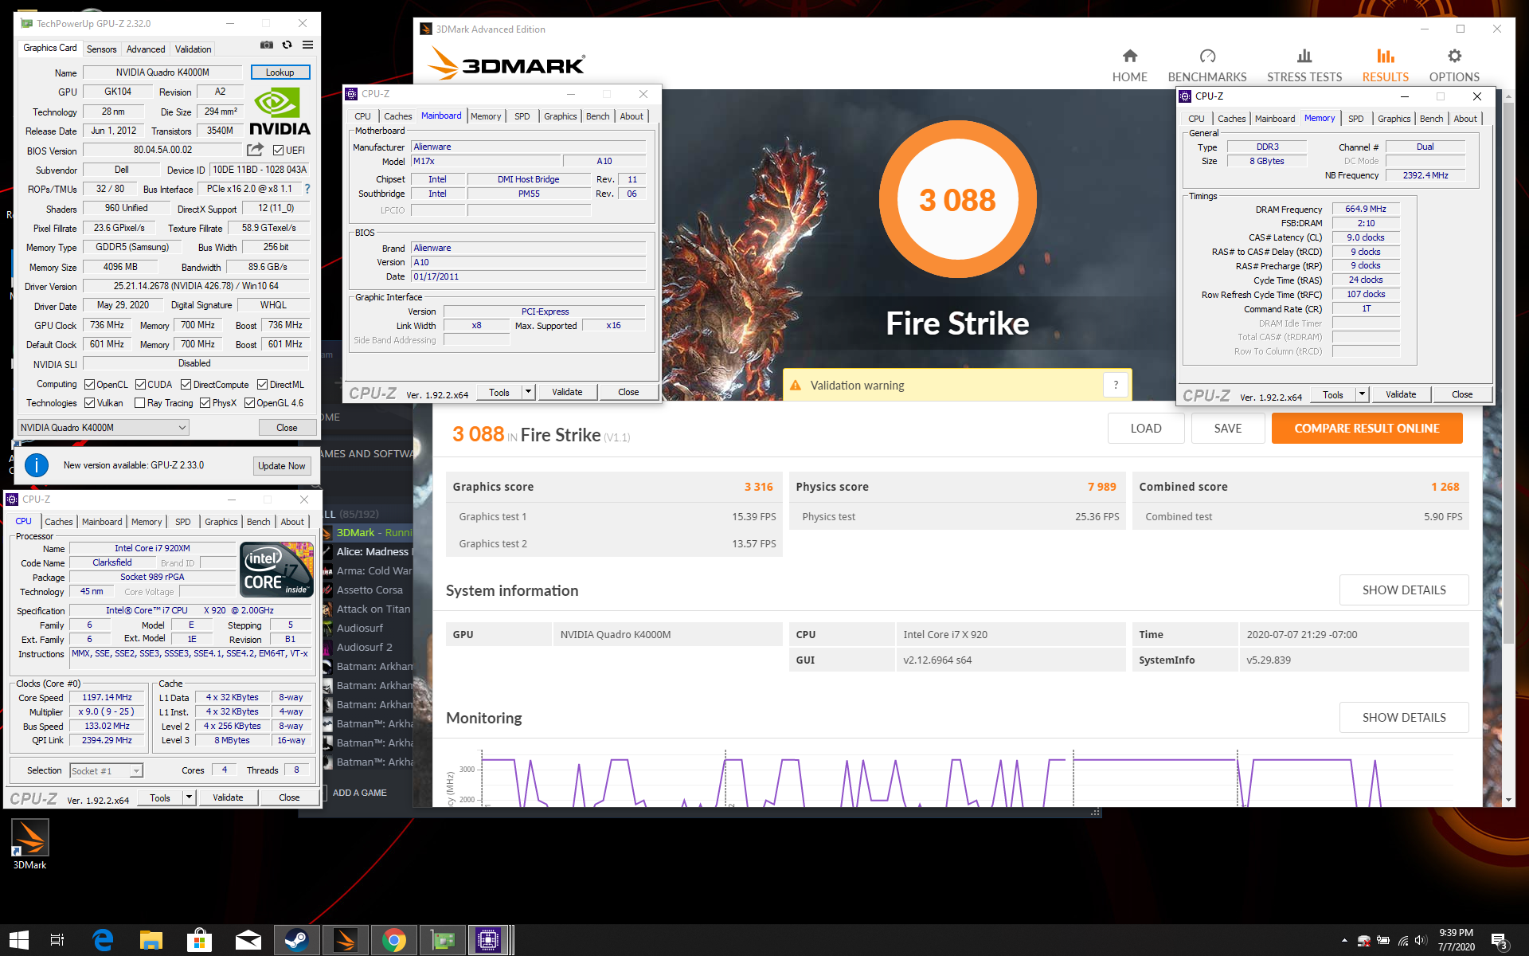This screenshot has height=956, width=1529.
Task: Open OPTIONS in 3DMark
Action: point(1454,65)
